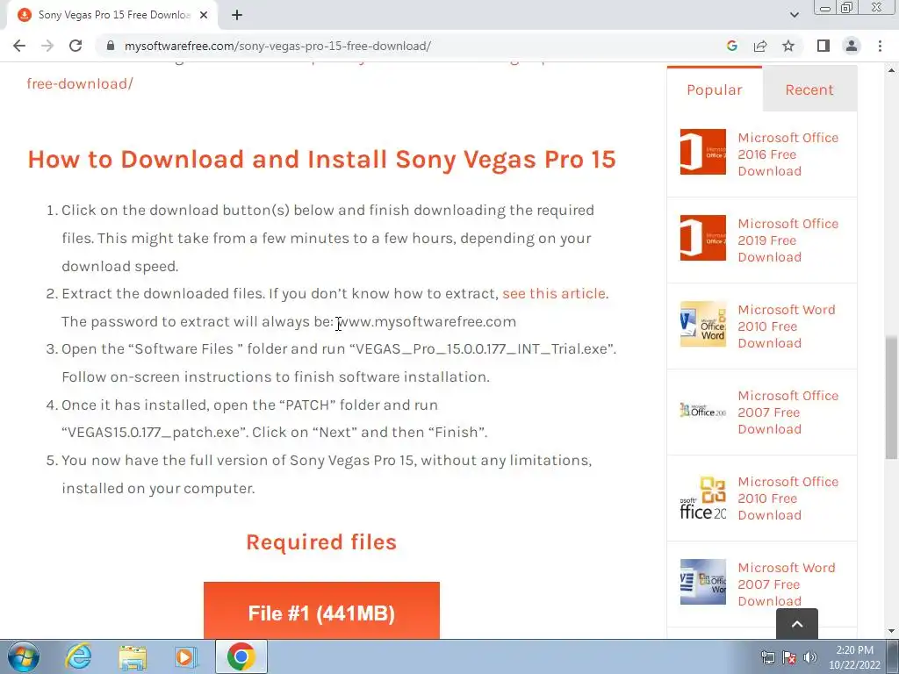Open the Chrome three-dot menu
The image size is (899, 674).
[x=880, y=46]
